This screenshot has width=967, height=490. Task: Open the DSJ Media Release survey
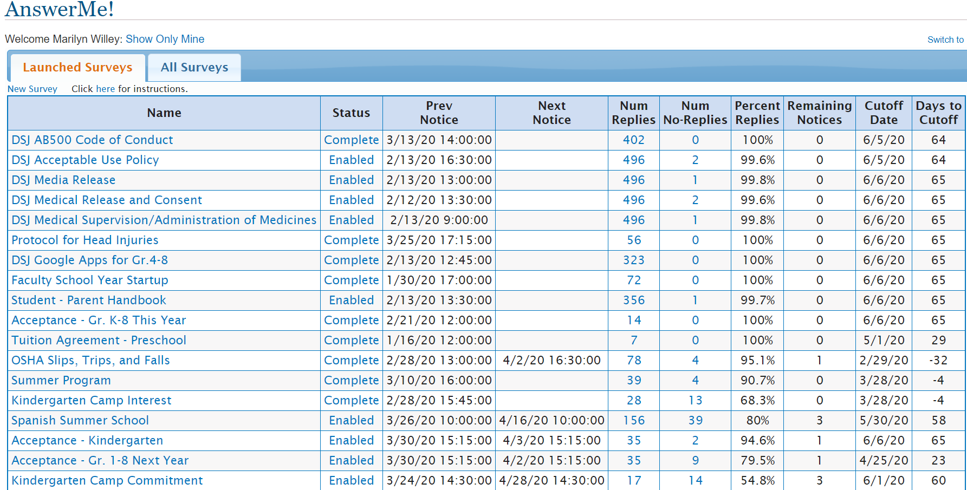coord(63,180)
